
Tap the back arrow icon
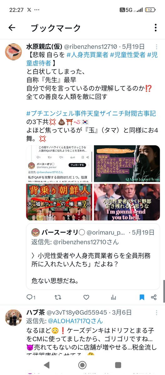click(x=12, y=28)
